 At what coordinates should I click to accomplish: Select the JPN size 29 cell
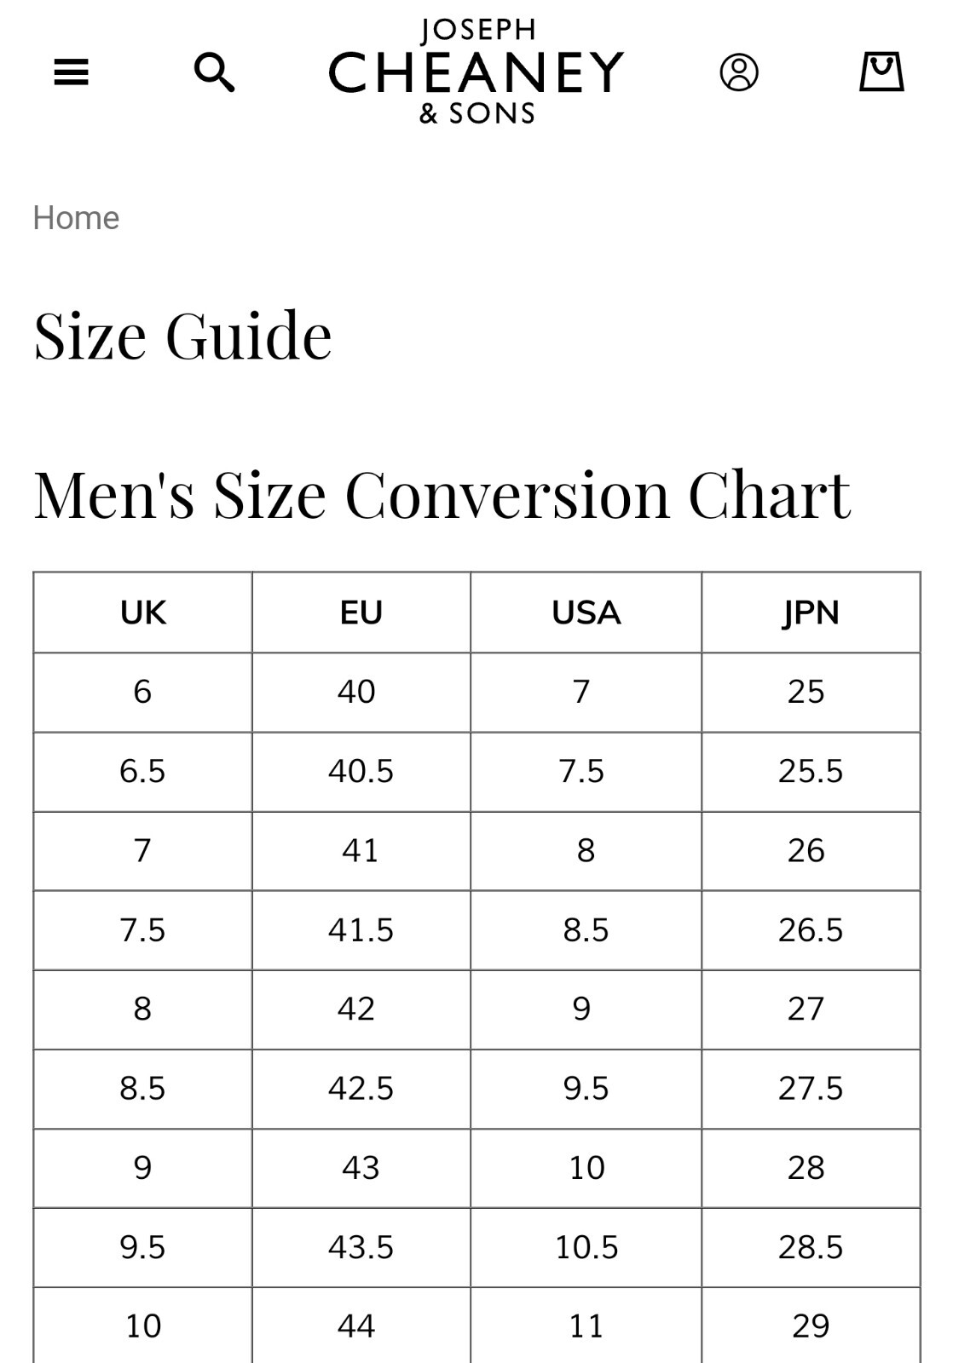[x=811, y=1326]
